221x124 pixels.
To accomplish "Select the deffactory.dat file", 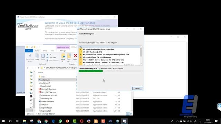I will [47, 99].
